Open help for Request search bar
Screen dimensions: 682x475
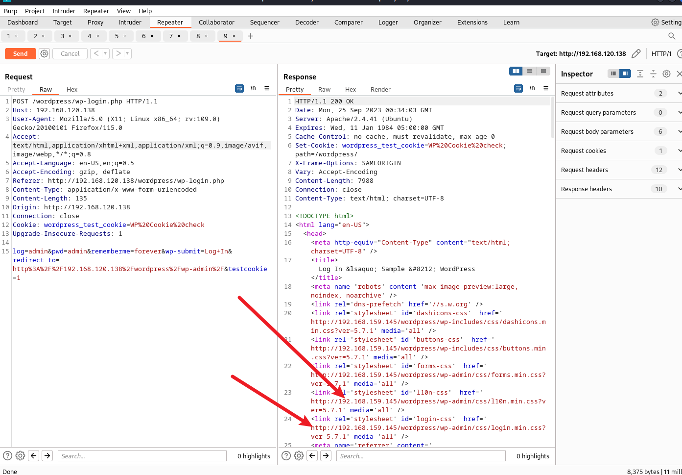7,455
